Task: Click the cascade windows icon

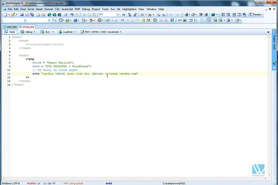Action: pos(244,15)
